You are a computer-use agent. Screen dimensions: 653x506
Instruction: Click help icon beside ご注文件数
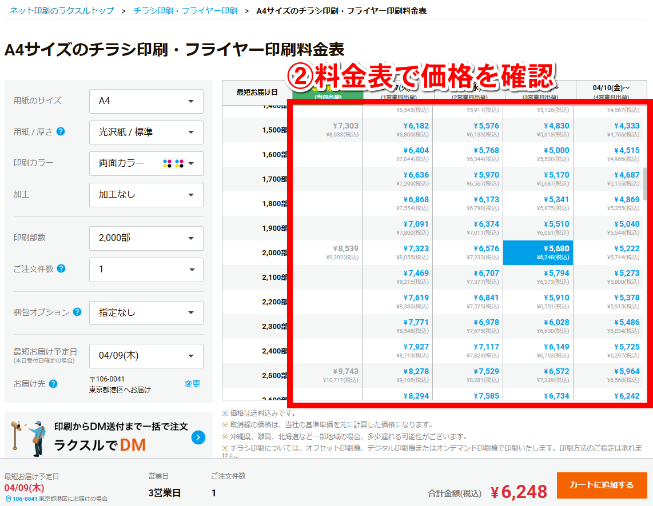coord(61,269)
